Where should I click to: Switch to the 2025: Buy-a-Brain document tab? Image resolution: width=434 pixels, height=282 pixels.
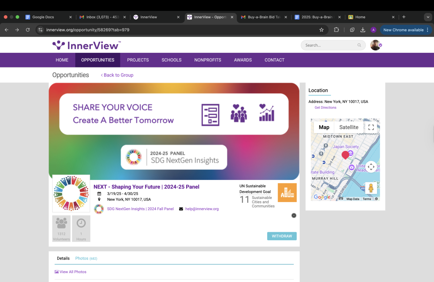click(318, 17)
